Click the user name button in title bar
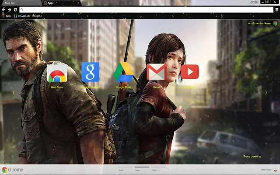This screenshot has width=280, height=175. pyautogui.click(x=254, y=2)
